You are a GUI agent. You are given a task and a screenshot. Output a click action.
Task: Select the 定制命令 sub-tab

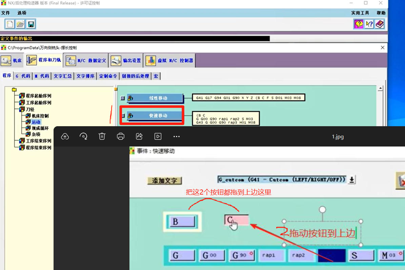pyautogui.click(x=108, y=76)
